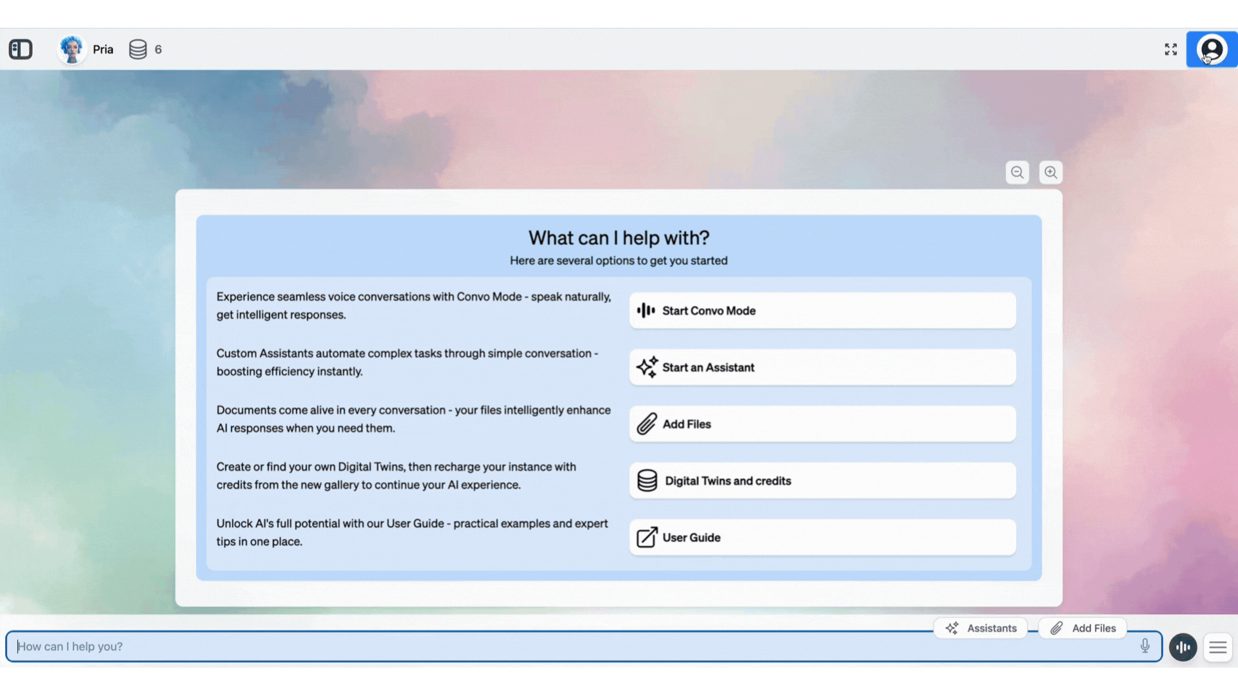This screenshot has height=696, width=1238.
Task: Click Start Convo Mode button
Action: [822, 311]
